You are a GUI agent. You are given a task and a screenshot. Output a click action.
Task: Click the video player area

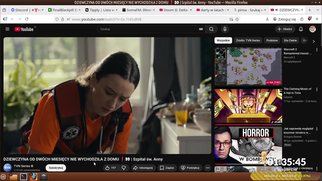107,96
